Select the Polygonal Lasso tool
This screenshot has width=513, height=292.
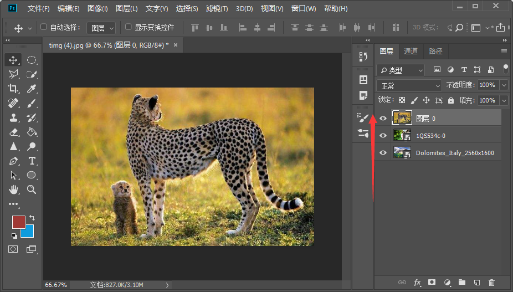(x=13, y=74)
